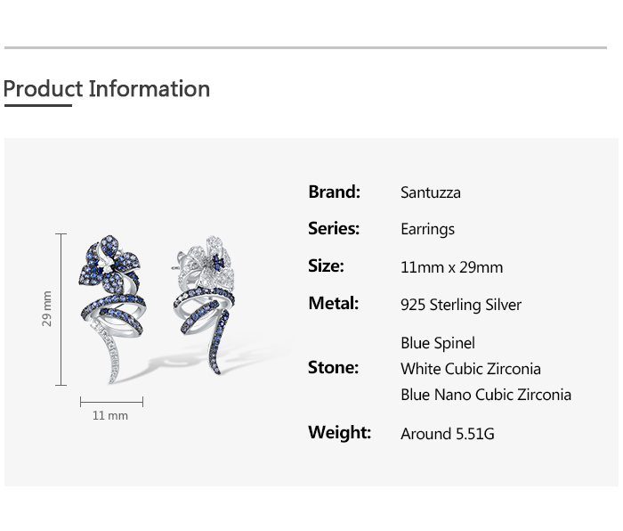Viewport: 623px width, 531px height.
Task: Select the 11mm x 29mm size value
Action: pos(451,267)
